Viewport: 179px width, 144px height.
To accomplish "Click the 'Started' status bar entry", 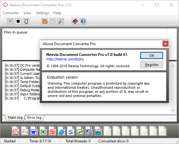I will click(x=9, y=141).
